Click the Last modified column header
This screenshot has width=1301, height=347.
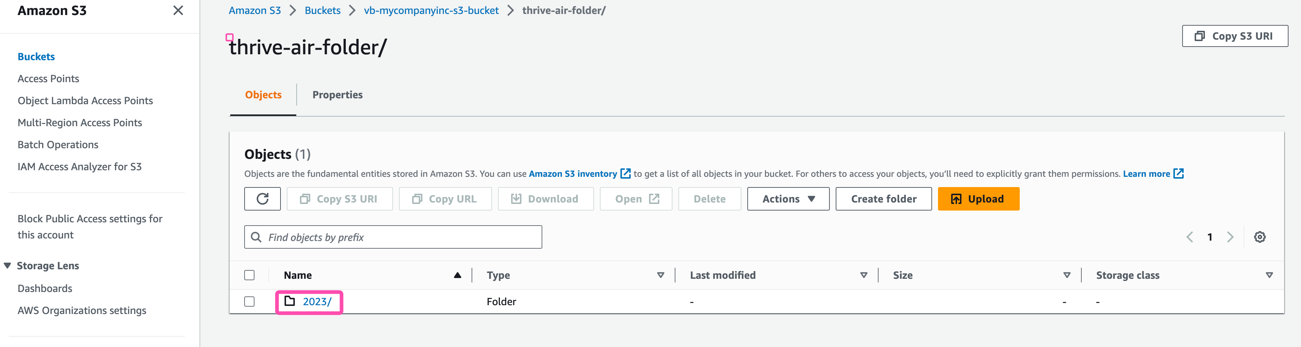[x=723, y=275]
